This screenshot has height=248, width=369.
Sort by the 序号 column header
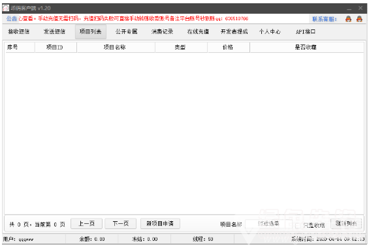click(20, 47)
